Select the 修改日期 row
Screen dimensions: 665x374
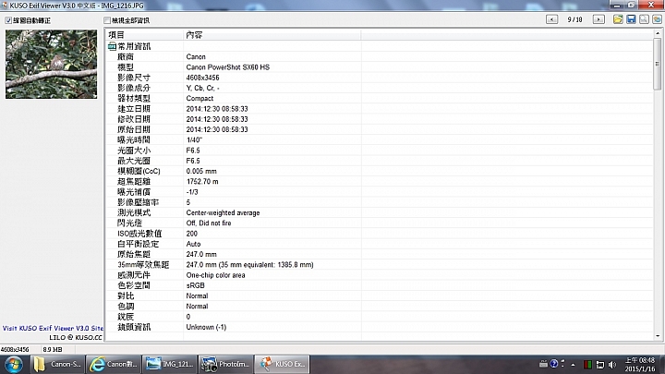380,119
